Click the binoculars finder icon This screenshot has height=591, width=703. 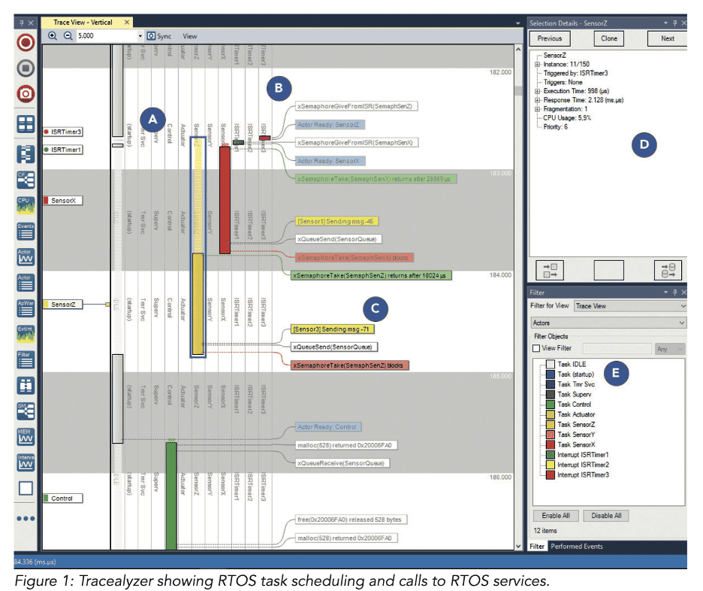click(26, 386)
